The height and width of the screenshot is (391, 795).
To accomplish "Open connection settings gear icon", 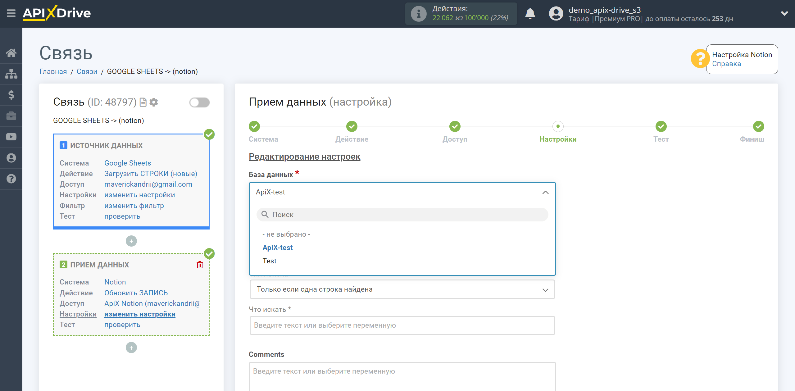I will coord(154,102).
